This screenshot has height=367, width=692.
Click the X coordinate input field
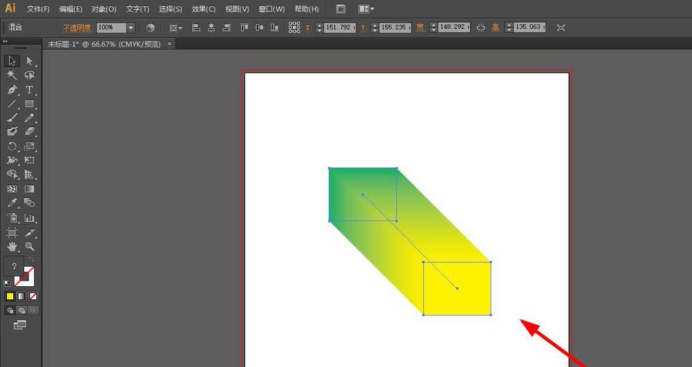pyautogui.click(x=339, y=28)
